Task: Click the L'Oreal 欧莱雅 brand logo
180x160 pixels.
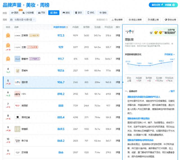Action: coord(17,35)
